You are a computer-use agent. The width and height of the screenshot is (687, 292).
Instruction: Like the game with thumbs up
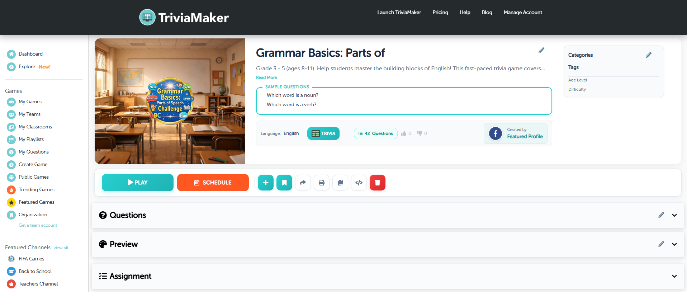[x=404, y=133]
